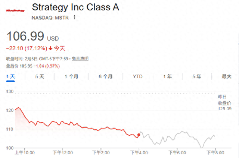The width and height of the screenshot is (239, 158).
Task: Select the 1天 time range tab
Action: click(10, 77)
